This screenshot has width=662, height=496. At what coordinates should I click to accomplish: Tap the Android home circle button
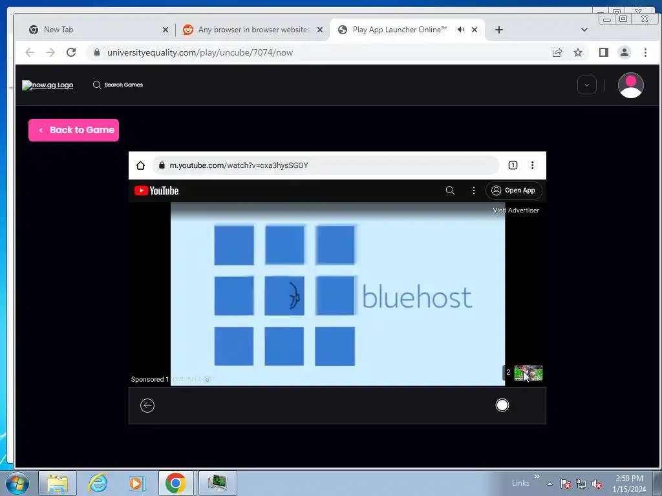point(502,406)
